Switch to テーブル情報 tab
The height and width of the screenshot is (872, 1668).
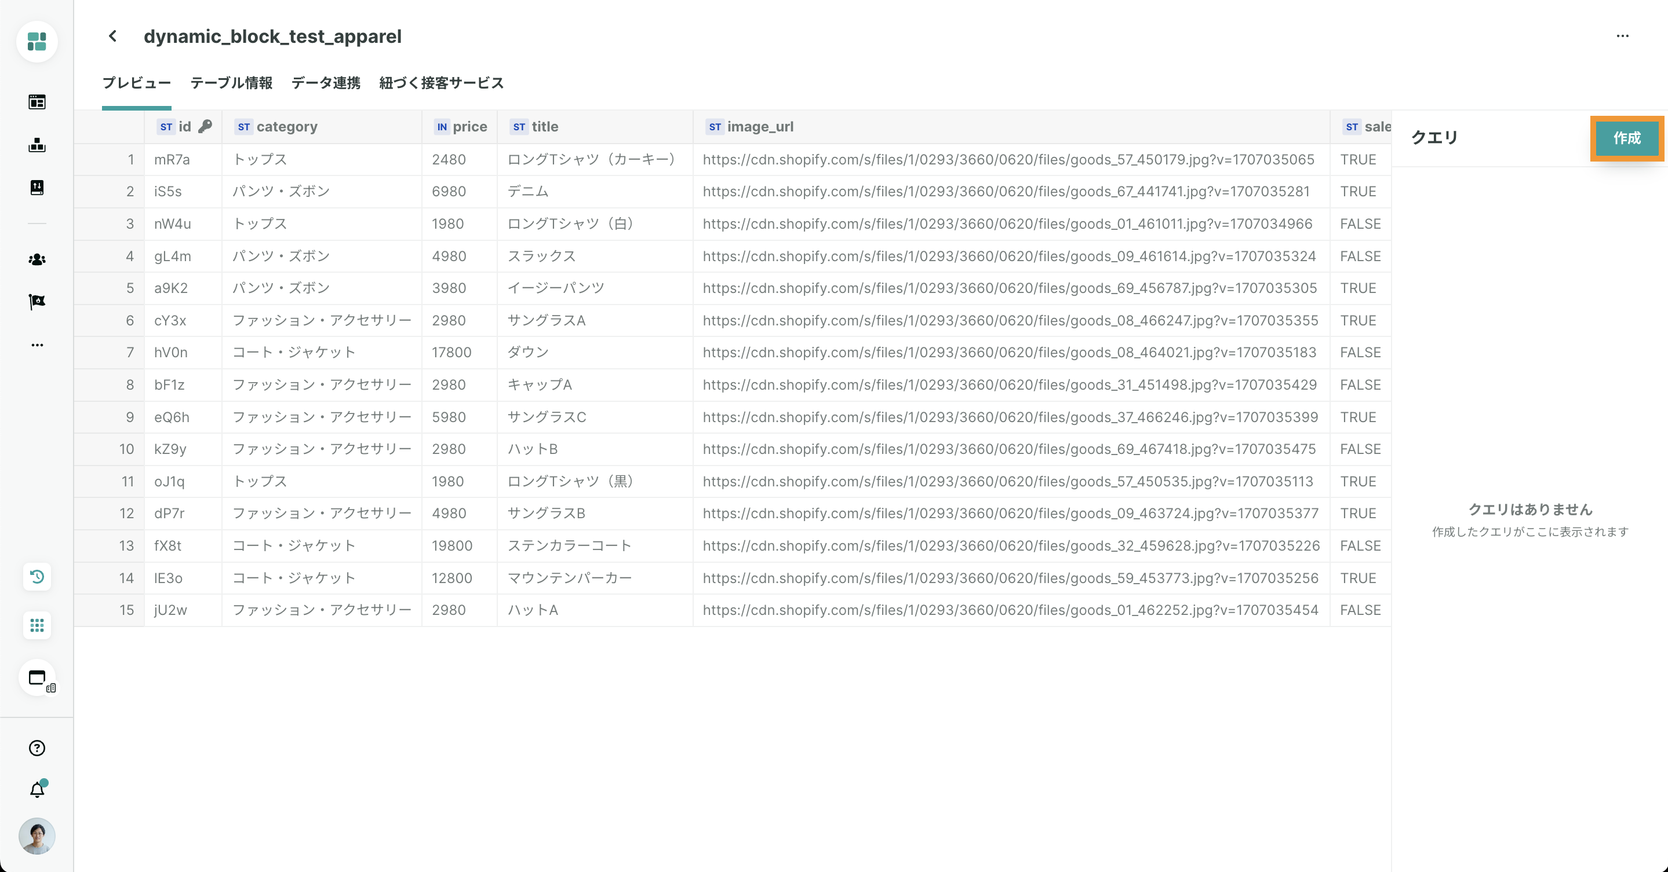231,83
